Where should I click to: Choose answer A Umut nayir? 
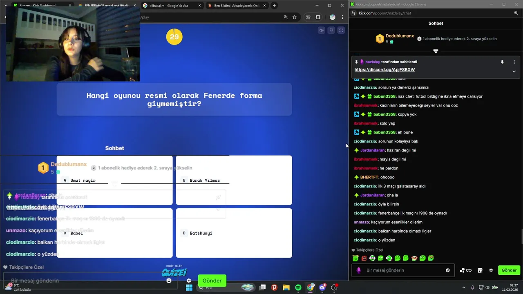114,180
